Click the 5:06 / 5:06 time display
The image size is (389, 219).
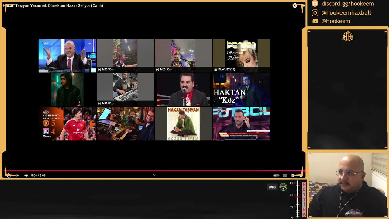click(x=38, y=176)
